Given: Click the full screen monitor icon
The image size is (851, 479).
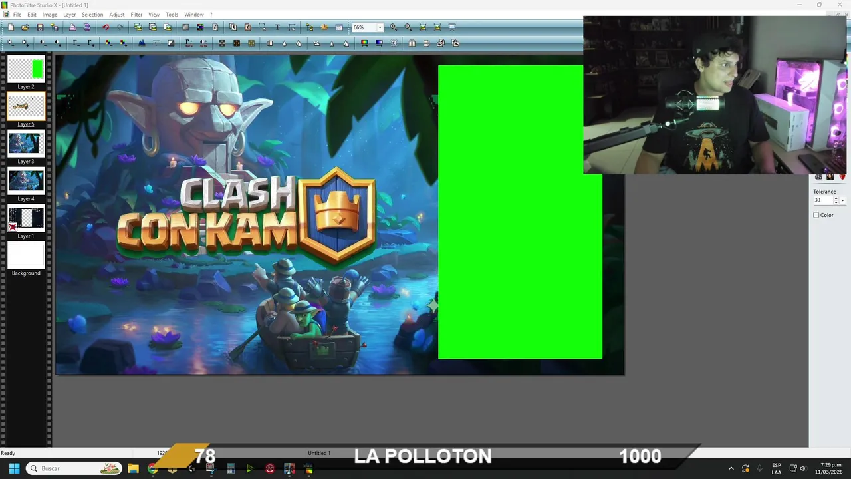Looking at the screenshot, I should [x=452, y=27].
